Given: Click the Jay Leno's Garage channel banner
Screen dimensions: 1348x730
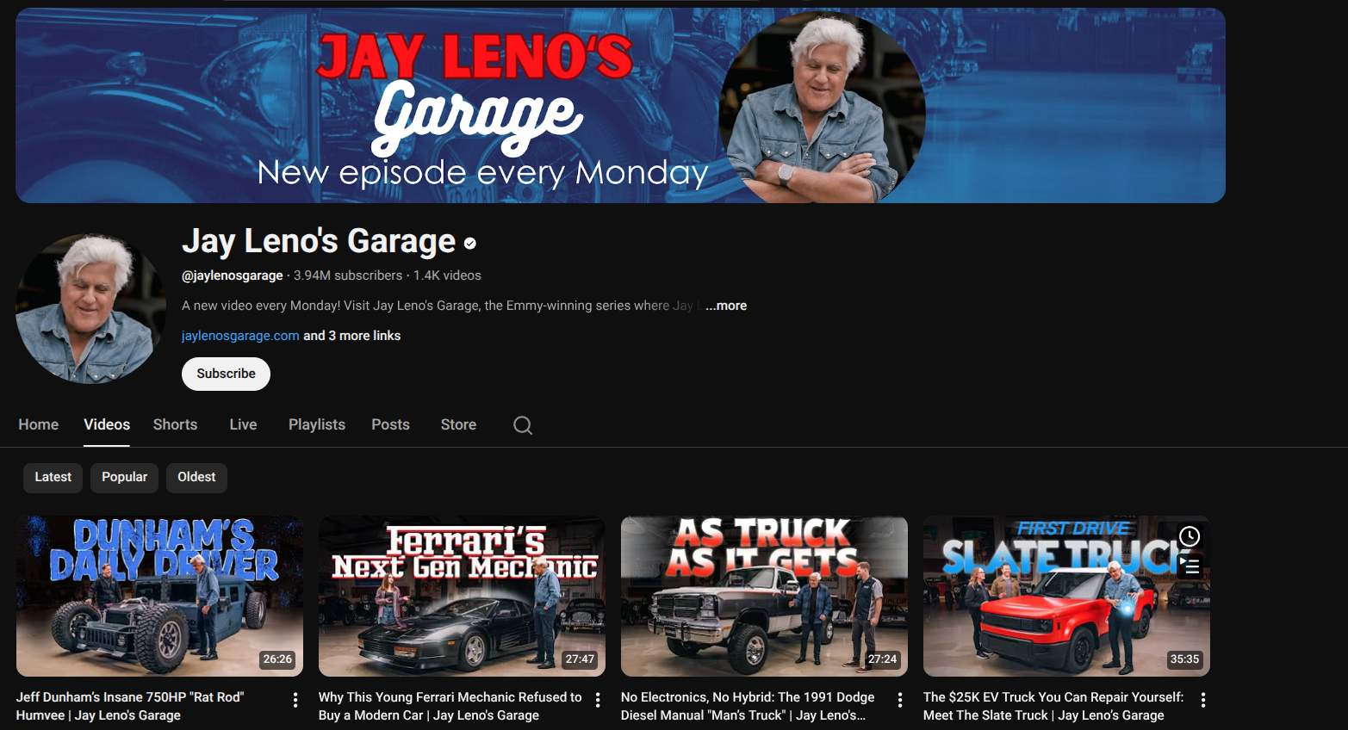Looking at the screenshot, I should pyautogui.click(x=620, y=106).
